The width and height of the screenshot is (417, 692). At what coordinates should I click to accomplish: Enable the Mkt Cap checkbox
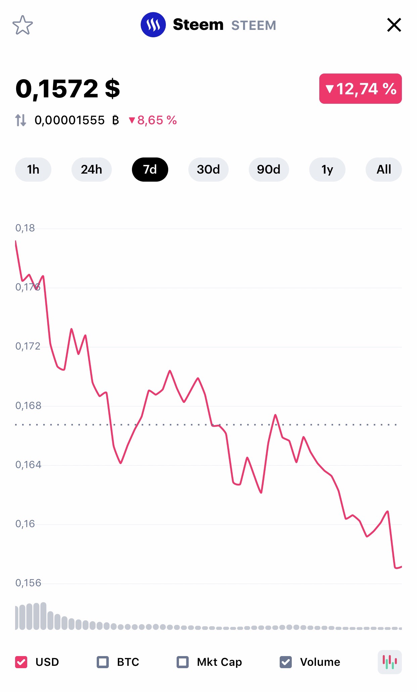tap(183, 662)
